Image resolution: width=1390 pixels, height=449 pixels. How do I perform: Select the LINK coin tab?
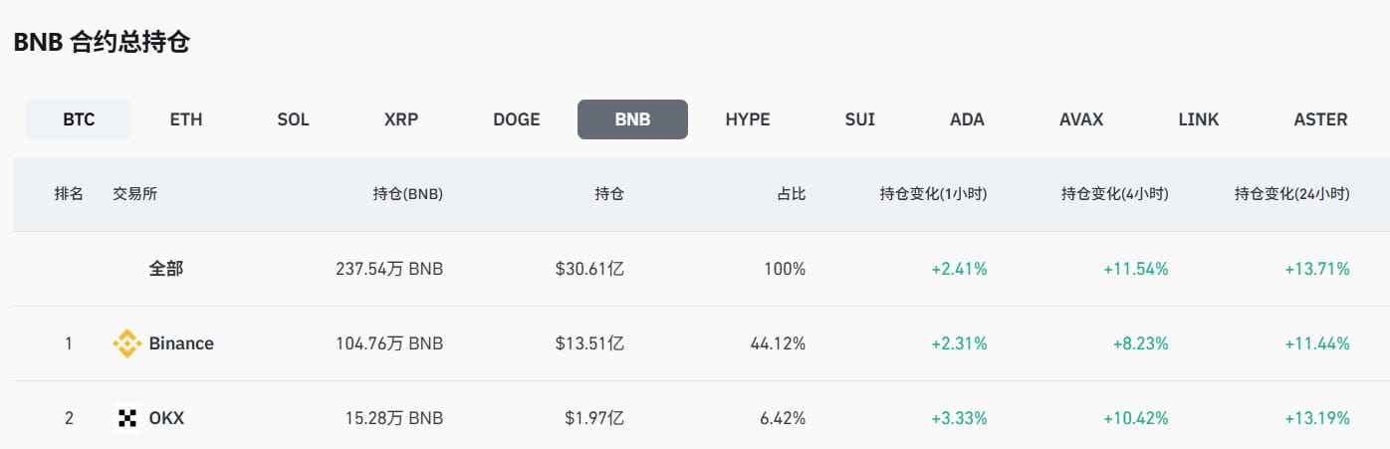(x=1198, y=119)
